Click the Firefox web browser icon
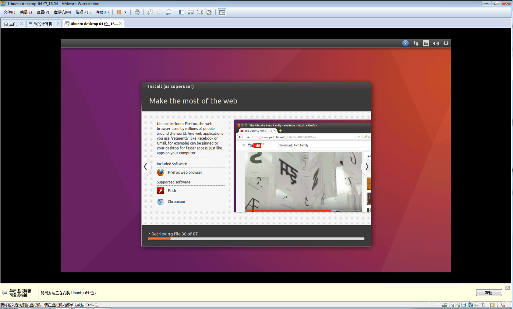The width and height of the screenshot is (513, 309). point(161,172)
